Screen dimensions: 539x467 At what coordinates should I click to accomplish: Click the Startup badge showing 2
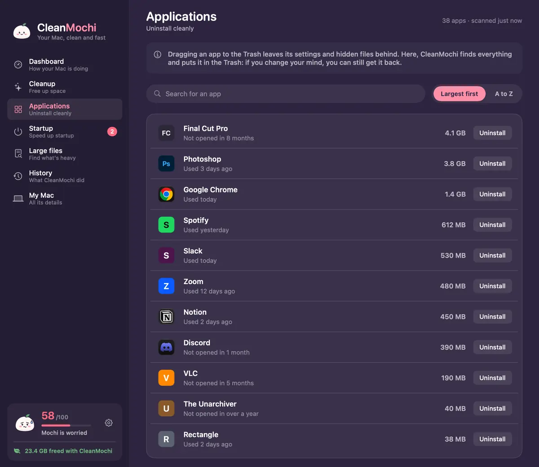112,132
